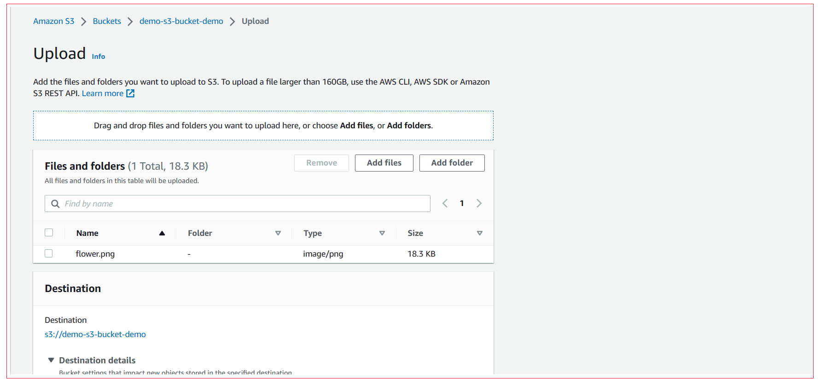The image size is (820, 384).
Task: Click the Add folder button
Action: [452, 163]
